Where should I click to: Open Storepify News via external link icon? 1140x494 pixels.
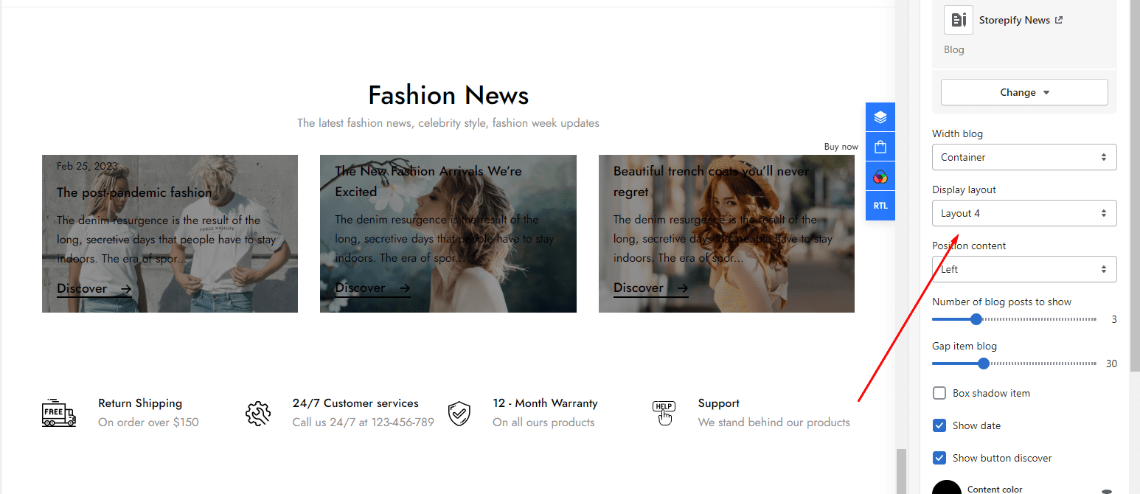click(1060, 19)
